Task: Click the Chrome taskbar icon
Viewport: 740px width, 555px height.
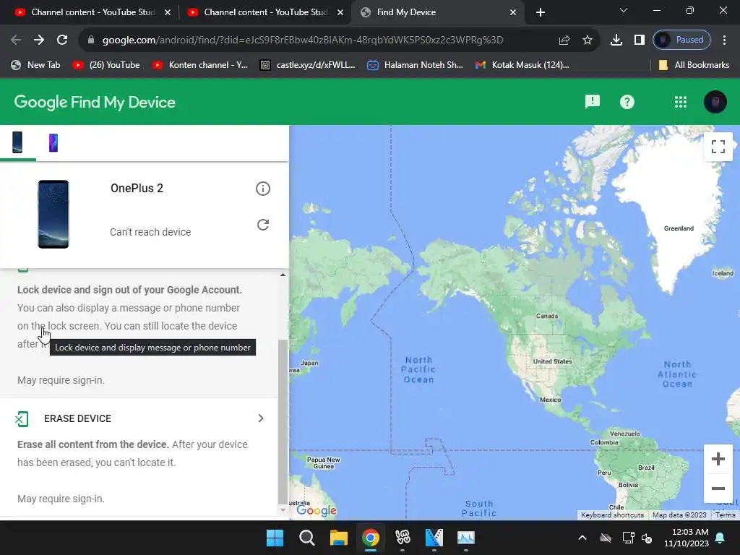Action: click(371, 538)
